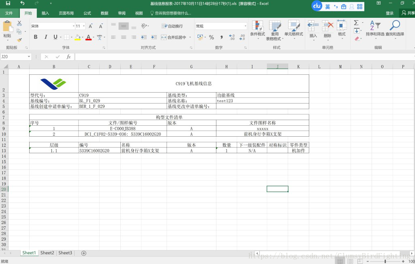Open the 格式 format cells menu

pyautogui.click(x=342, y=29)
